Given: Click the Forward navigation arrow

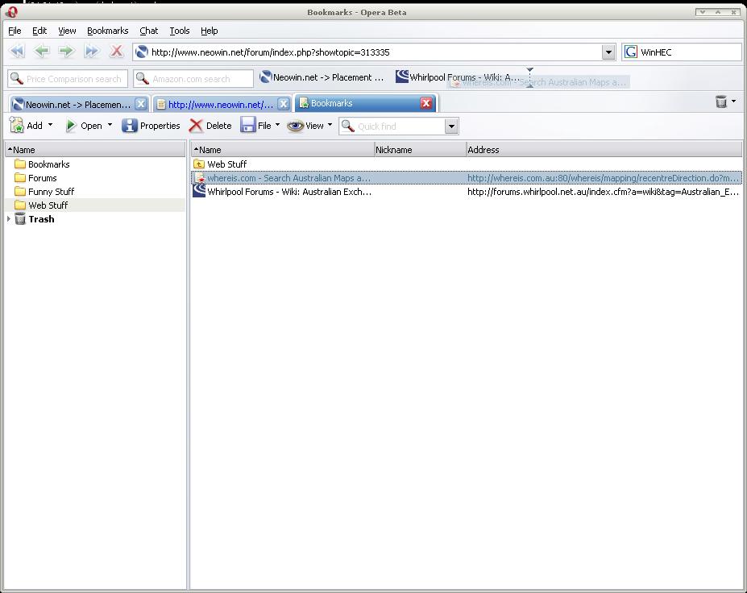Looking at the screenshot, I should 66,51.
